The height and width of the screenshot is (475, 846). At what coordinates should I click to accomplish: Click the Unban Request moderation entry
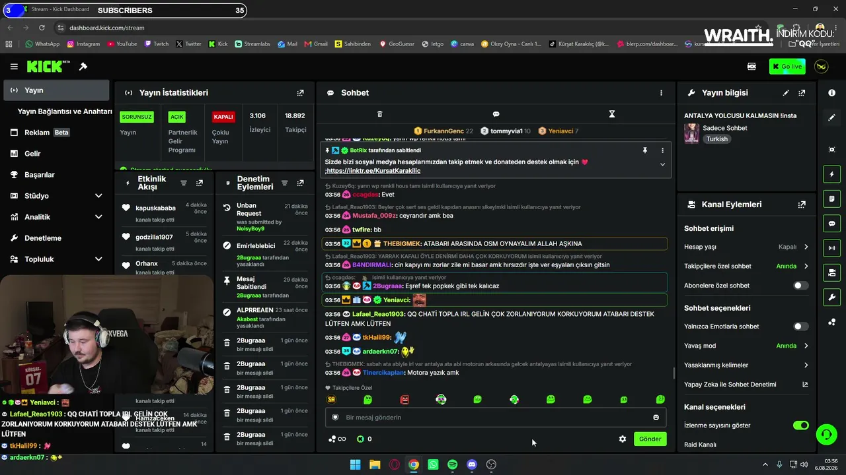click(264, 216)
